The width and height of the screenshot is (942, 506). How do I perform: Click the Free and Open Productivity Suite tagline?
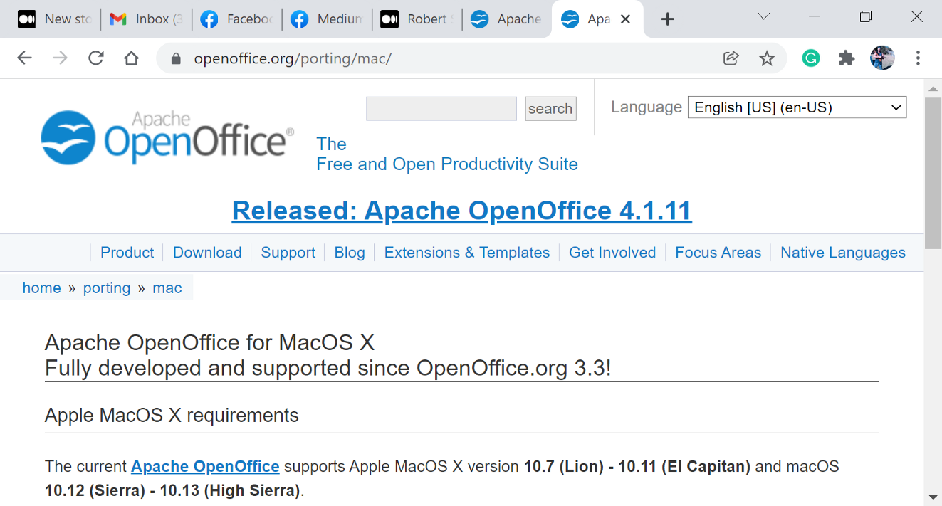pos(447,154)
